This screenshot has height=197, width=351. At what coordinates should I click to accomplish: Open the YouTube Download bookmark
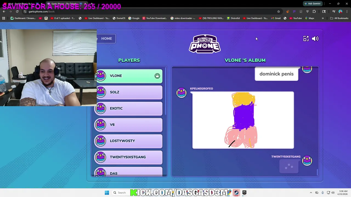click(154, 18)
